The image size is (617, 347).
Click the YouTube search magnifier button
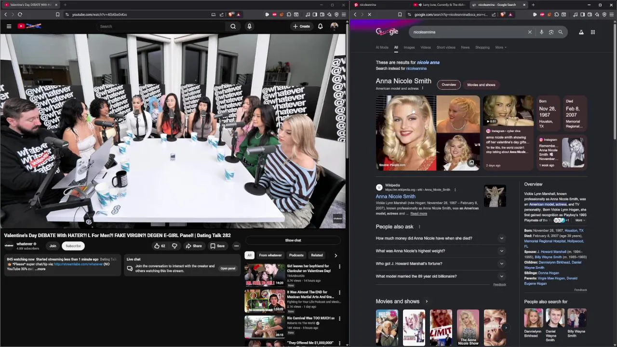[233, 27]
